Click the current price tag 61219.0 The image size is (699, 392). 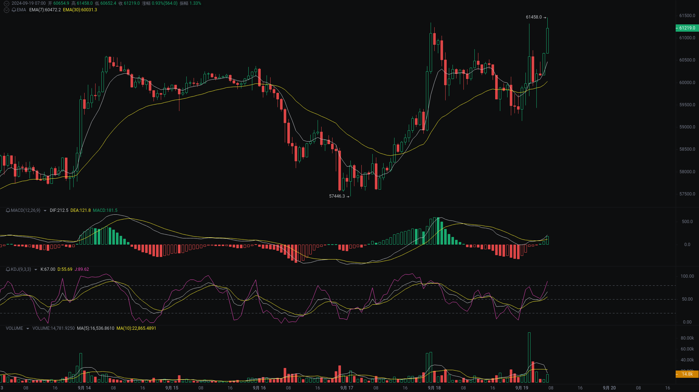(687, 28)
